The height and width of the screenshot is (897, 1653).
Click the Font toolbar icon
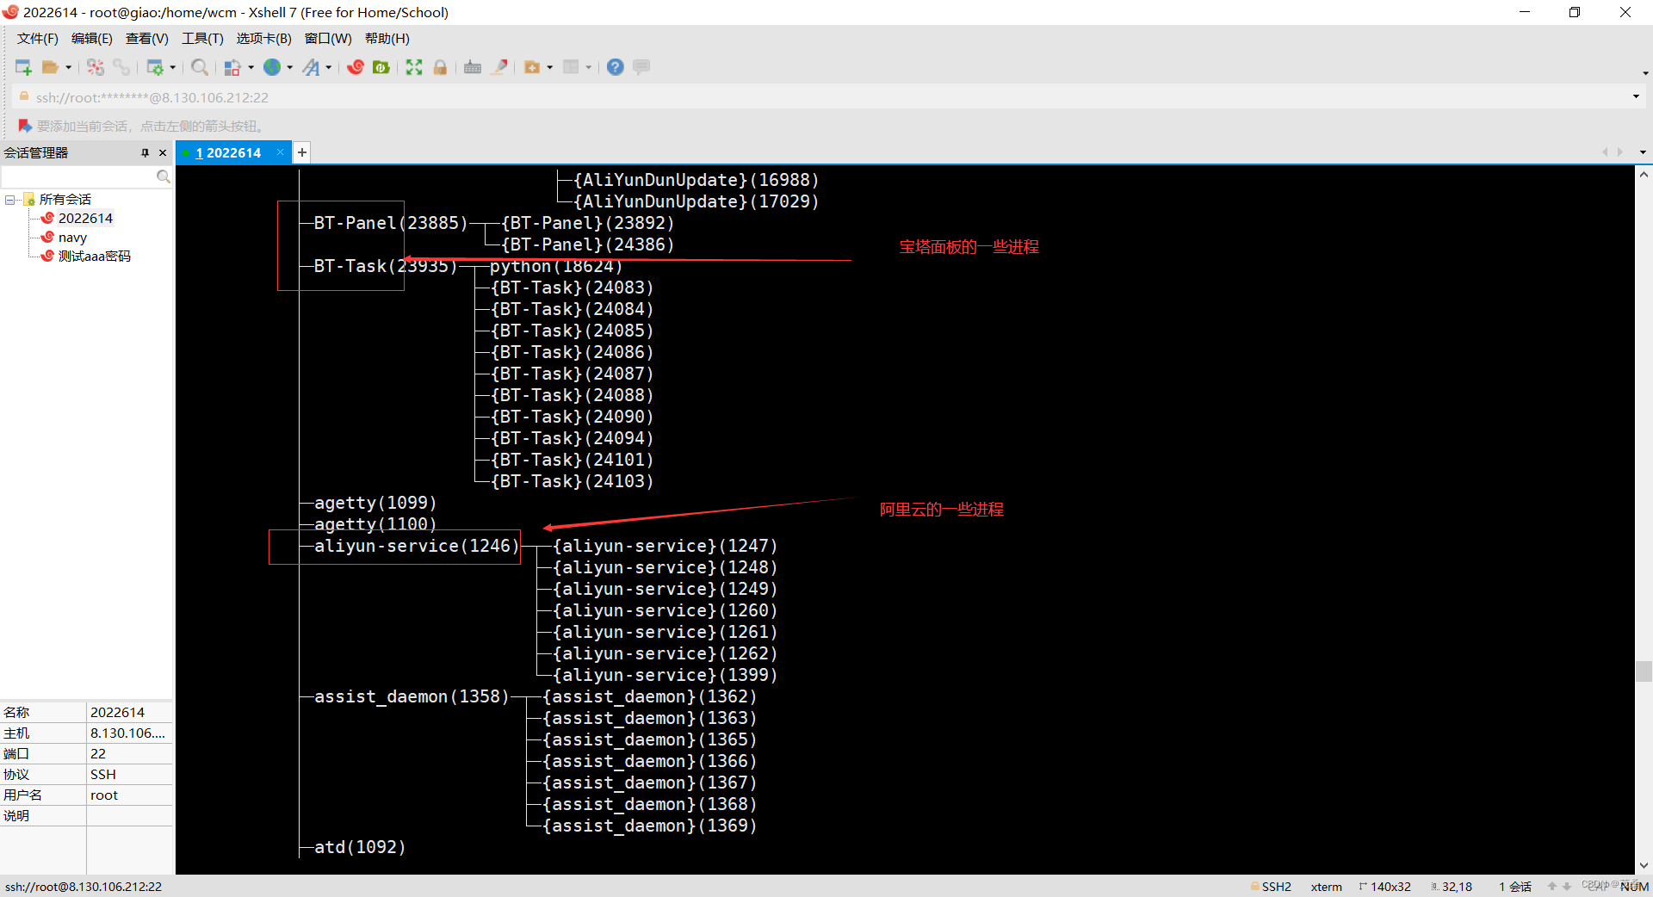312,67
